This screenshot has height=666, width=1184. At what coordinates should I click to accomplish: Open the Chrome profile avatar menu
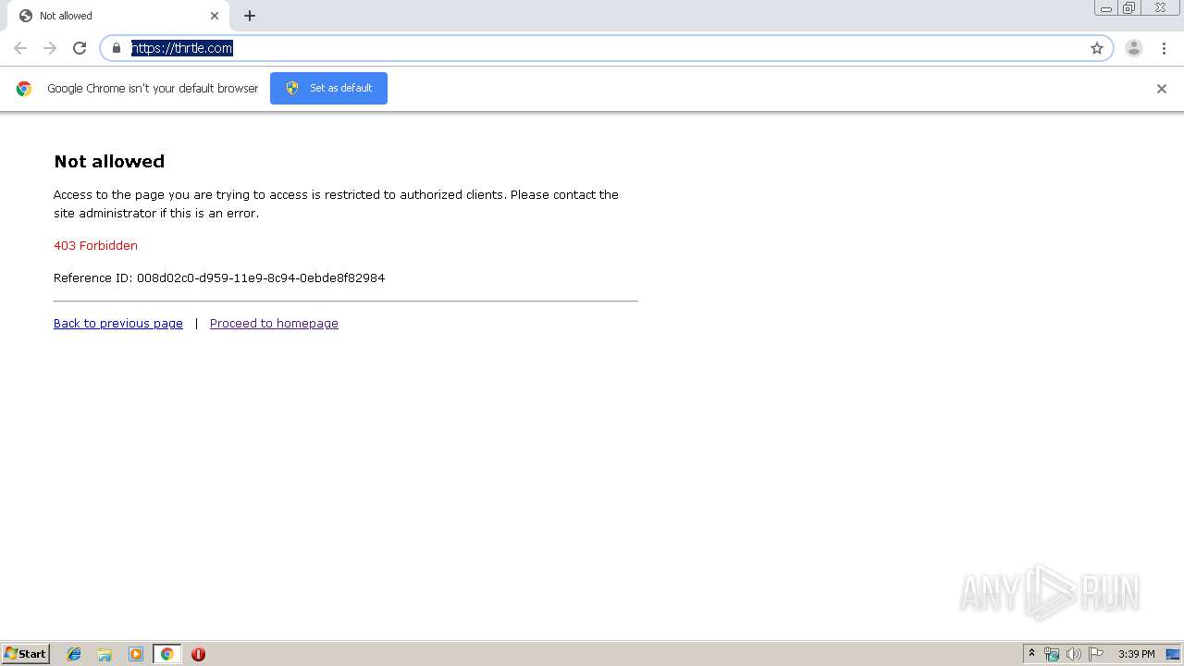pyautogui.click(x=1134, y=48)
